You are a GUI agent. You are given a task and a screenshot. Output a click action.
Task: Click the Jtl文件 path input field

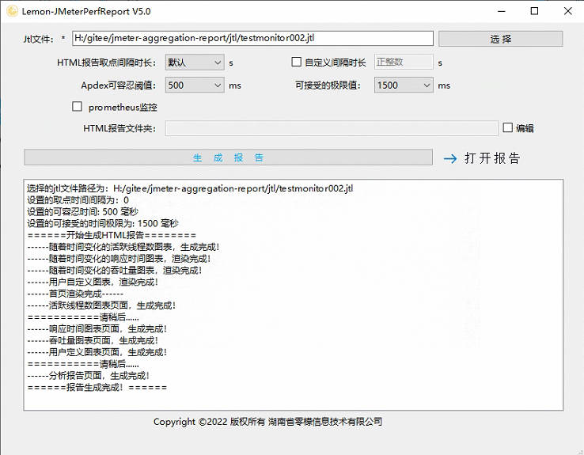253,38
